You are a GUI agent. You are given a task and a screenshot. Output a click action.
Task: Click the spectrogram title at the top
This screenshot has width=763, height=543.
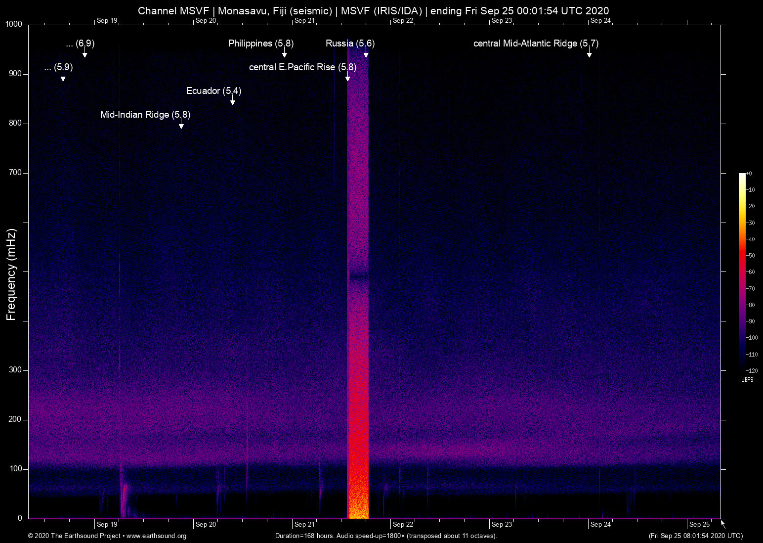(x=373, y=10)
